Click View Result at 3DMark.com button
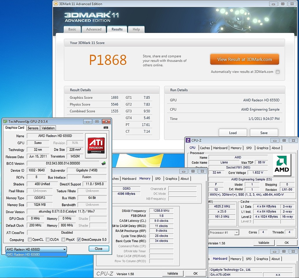Image resolution: width=299 pixels, height=278 pixels. 245,59
